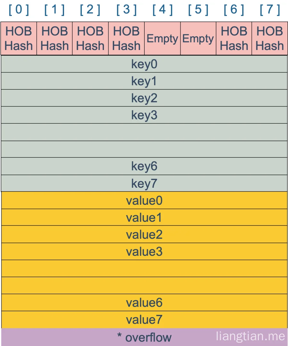
Task: Select the value3 row
Action: pyautogui.click(x=144, y=251)
